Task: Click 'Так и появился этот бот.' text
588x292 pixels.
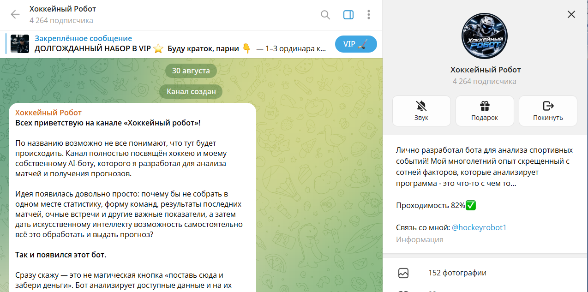Action: [x=61, y=255]
